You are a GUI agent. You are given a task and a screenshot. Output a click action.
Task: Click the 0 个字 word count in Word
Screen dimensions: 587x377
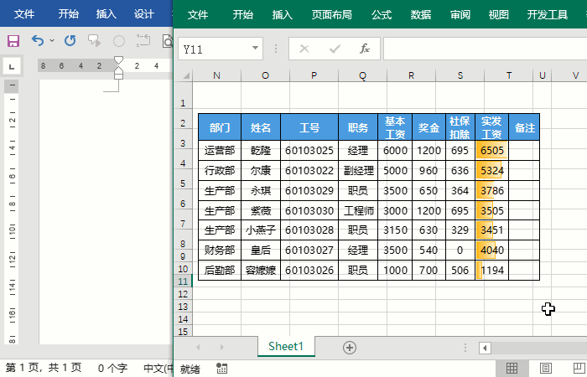tap(112, 368)
